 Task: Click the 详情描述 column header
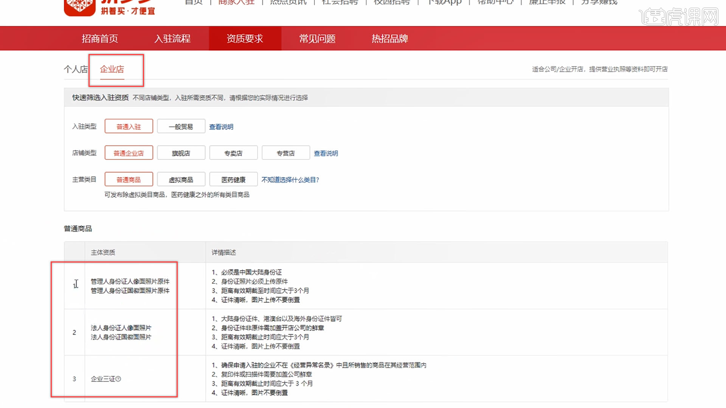(224, 252)
